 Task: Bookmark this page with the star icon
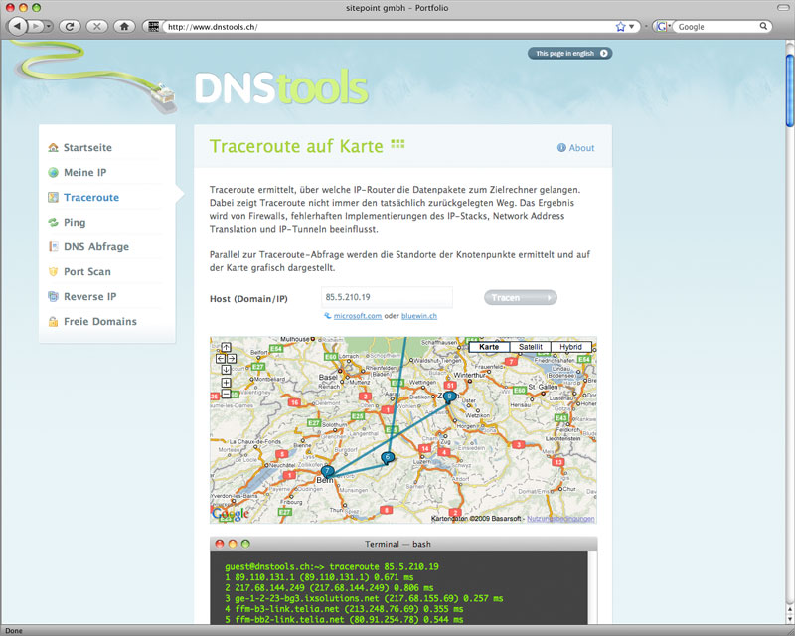620,27
